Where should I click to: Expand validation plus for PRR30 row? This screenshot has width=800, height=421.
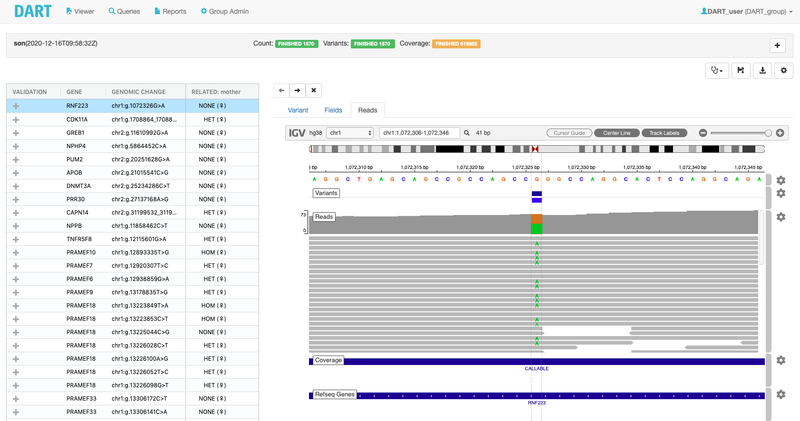point(16,199)
